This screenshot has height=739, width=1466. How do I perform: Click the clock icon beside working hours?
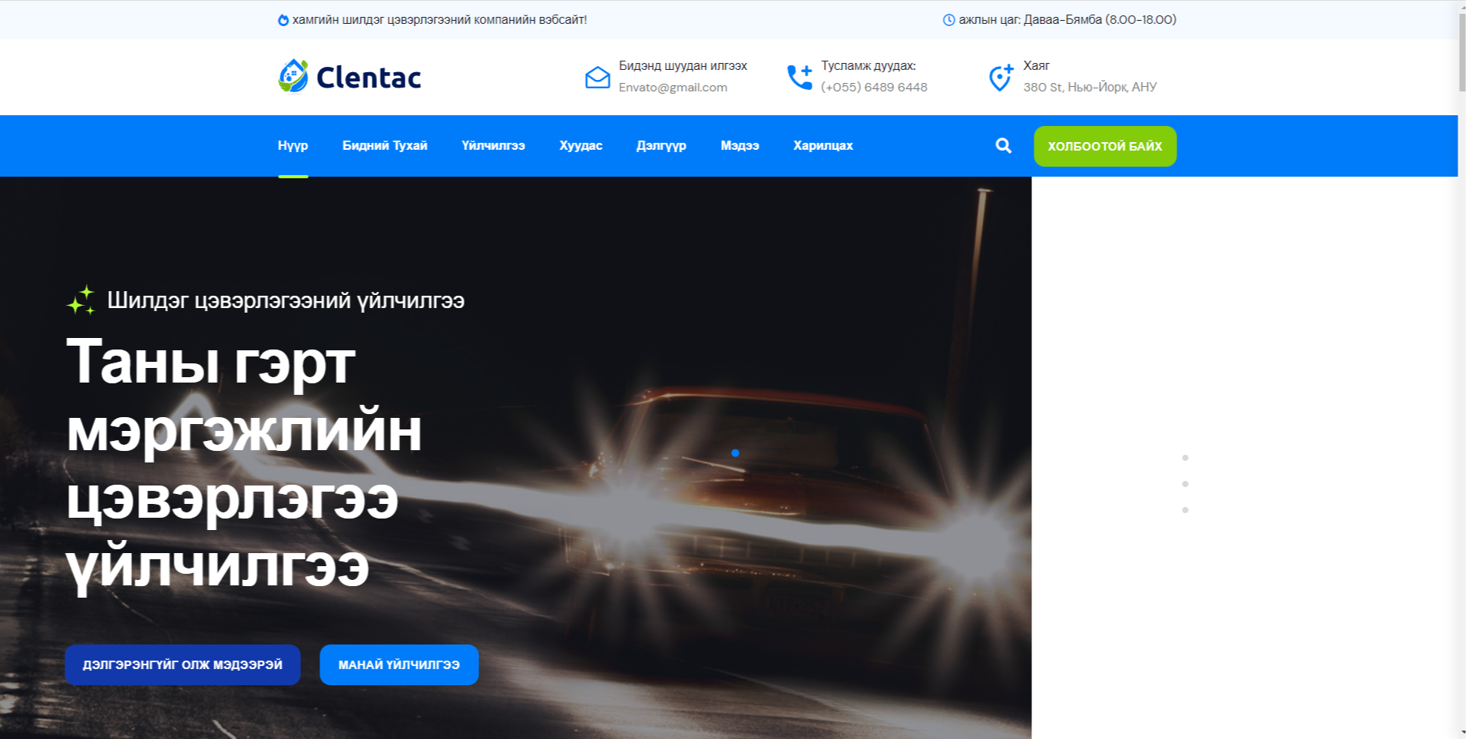(949, 20)
